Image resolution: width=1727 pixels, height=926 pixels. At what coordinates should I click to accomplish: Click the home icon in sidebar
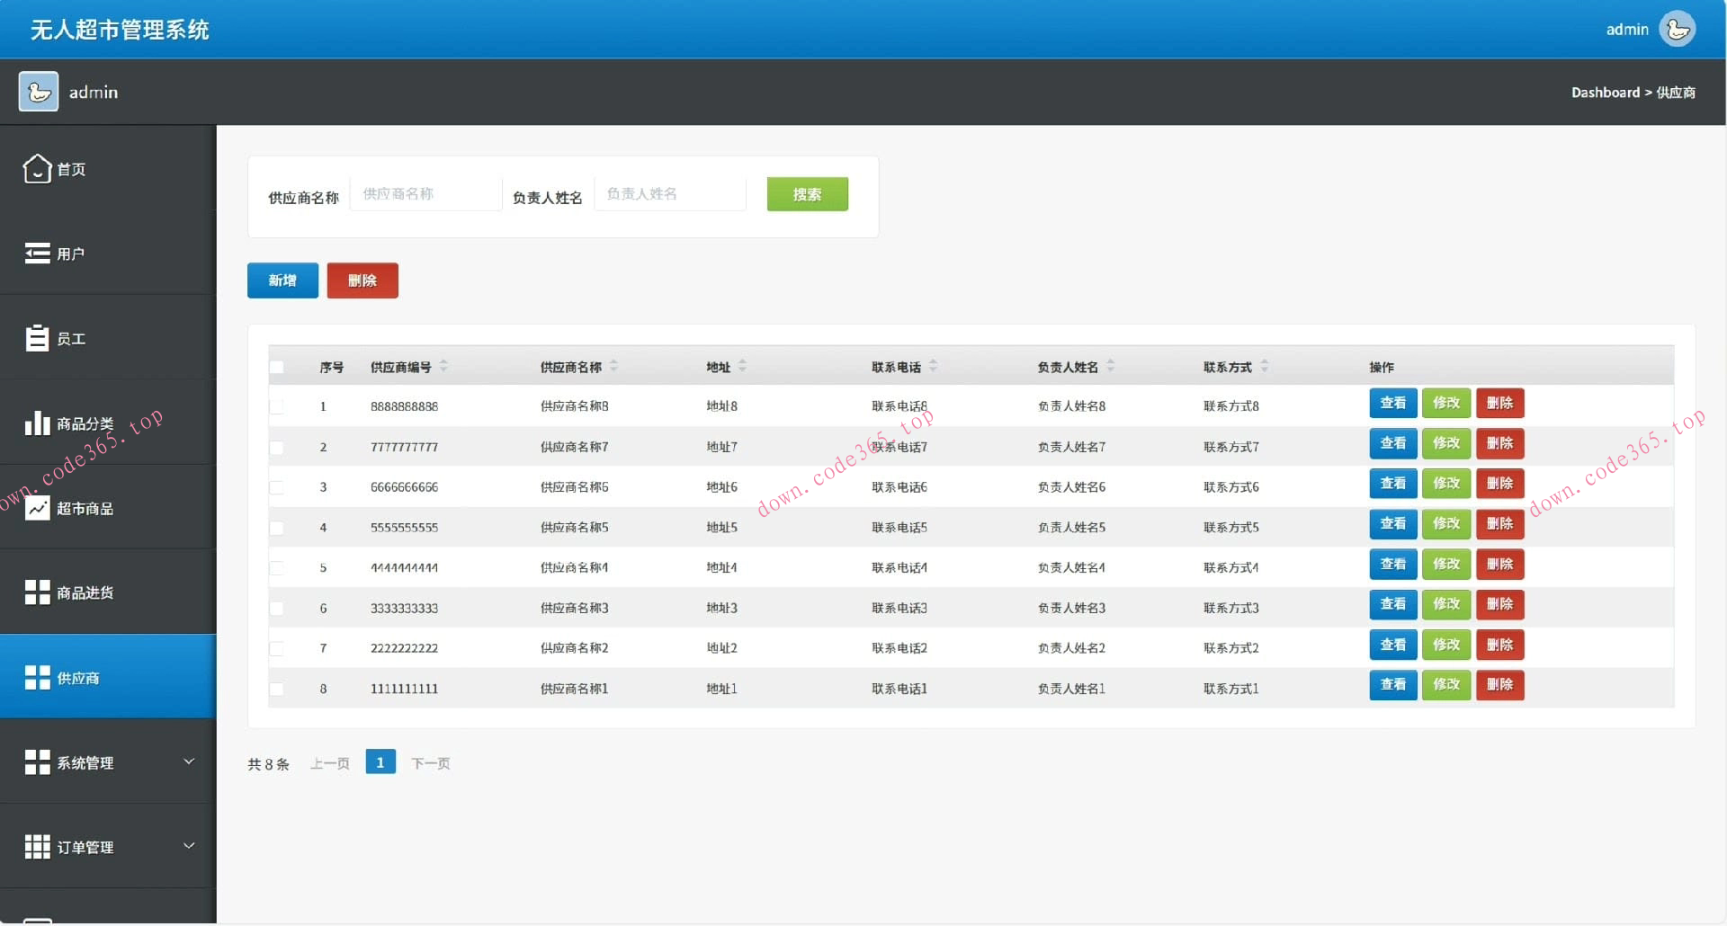coord(37,168)
